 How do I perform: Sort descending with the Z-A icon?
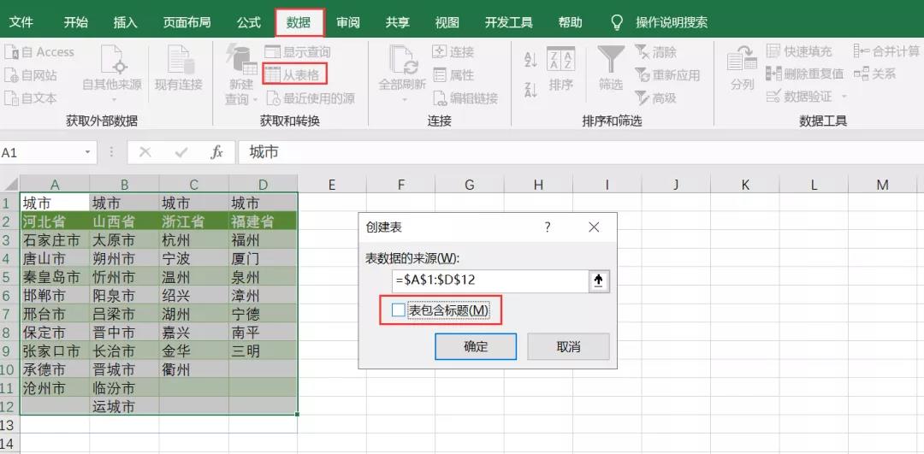pyautogui.click(x=530, y=90)
